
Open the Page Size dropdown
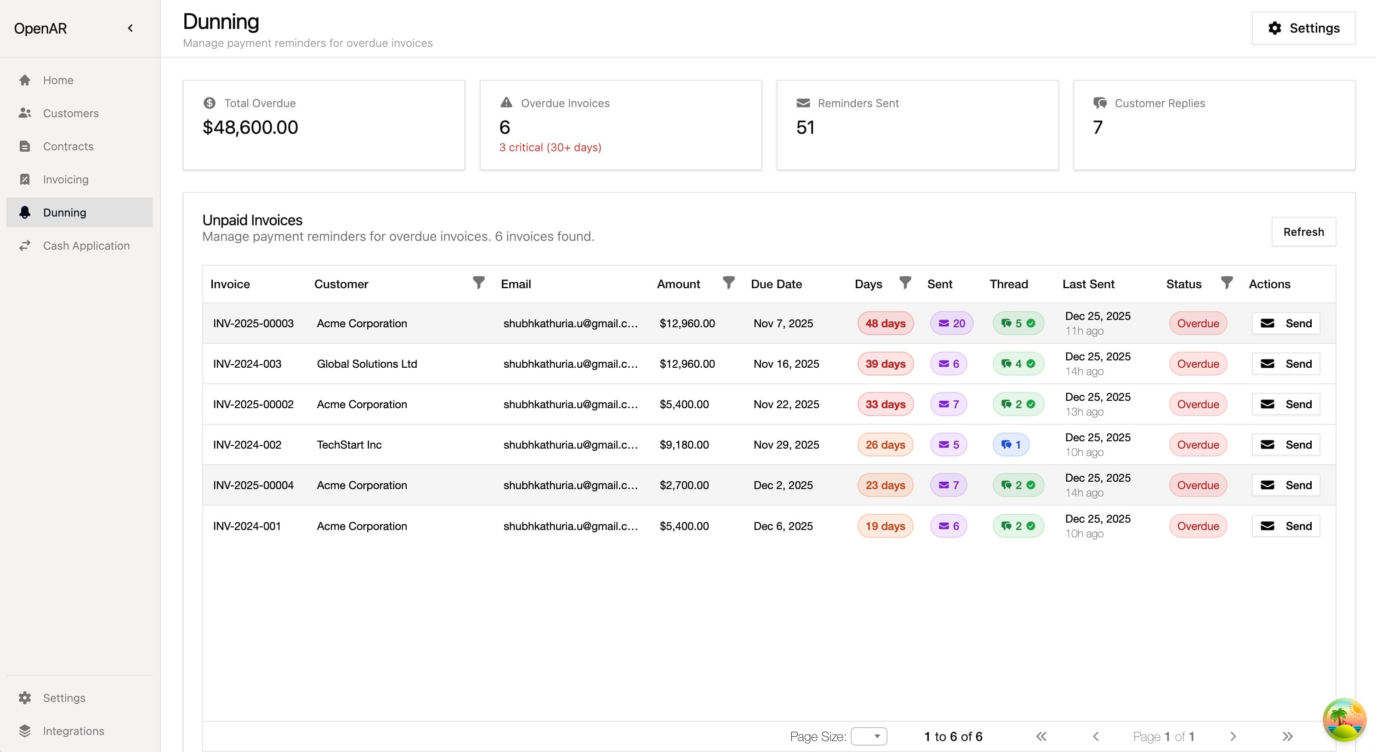coord(869,736)
